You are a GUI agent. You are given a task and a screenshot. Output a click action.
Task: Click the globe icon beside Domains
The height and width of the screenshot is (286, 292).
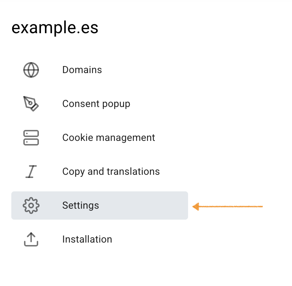point(31,70)
